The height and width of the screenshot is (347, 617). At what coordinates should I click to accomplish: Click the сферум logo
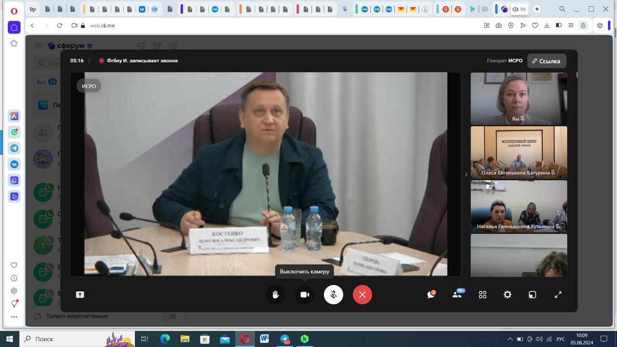(x=70, y=46)
